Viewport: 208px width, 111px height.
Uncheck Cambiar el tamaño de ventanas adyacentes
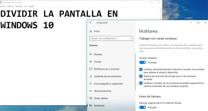[x=141, y=83]
